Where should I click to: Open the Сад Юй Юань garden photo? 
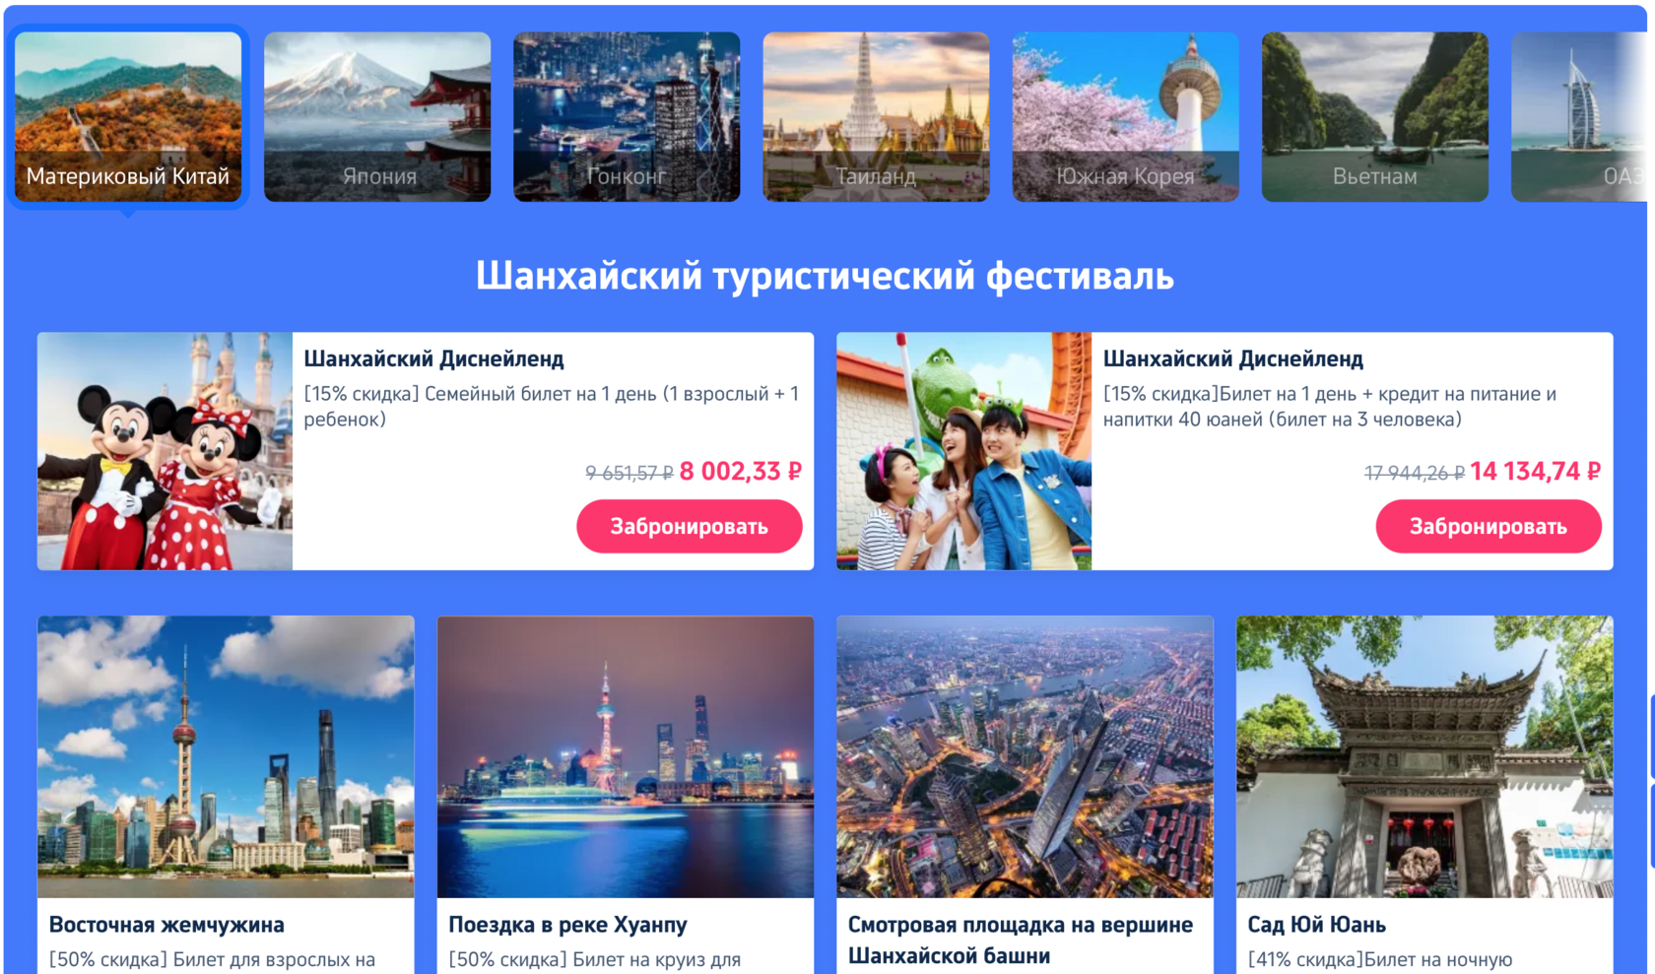pyautogui.click(x=1424, y=756)
